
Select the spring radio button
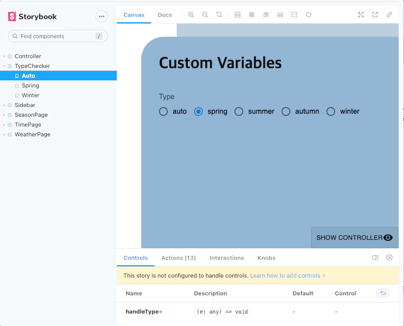tap(198, 111)
